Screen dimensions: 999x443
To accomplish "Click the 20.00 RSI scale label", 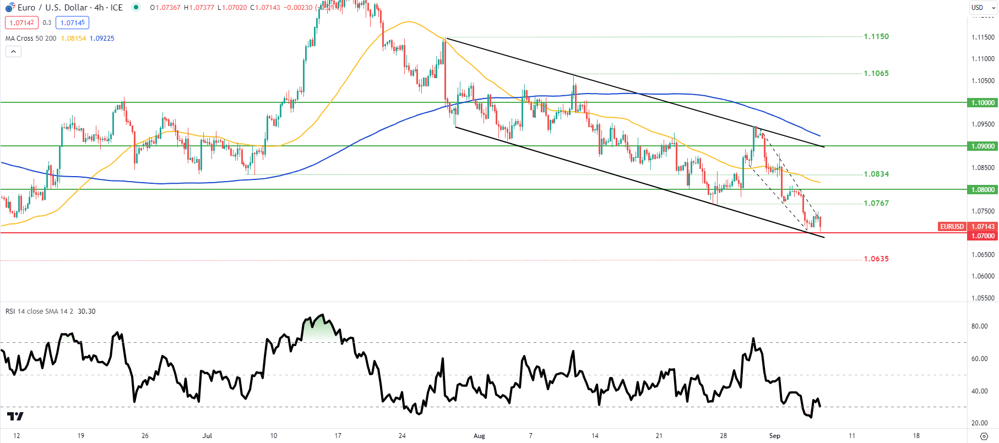I will pos(979,423).
